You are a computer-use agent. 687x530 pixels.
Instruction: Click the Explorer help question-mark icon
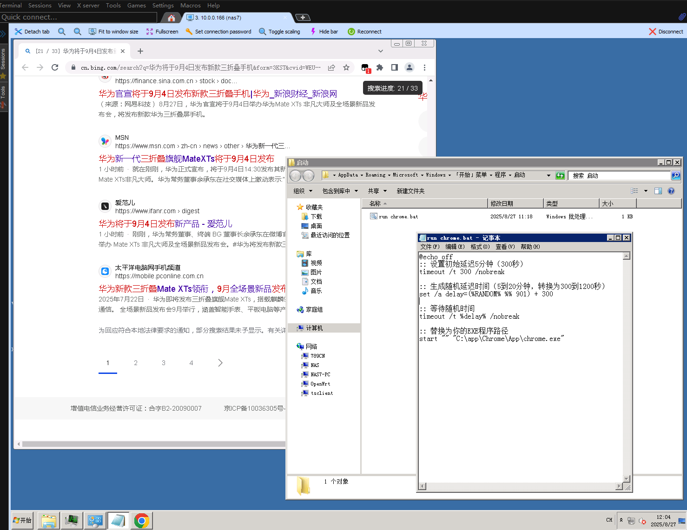coord(671,191)
